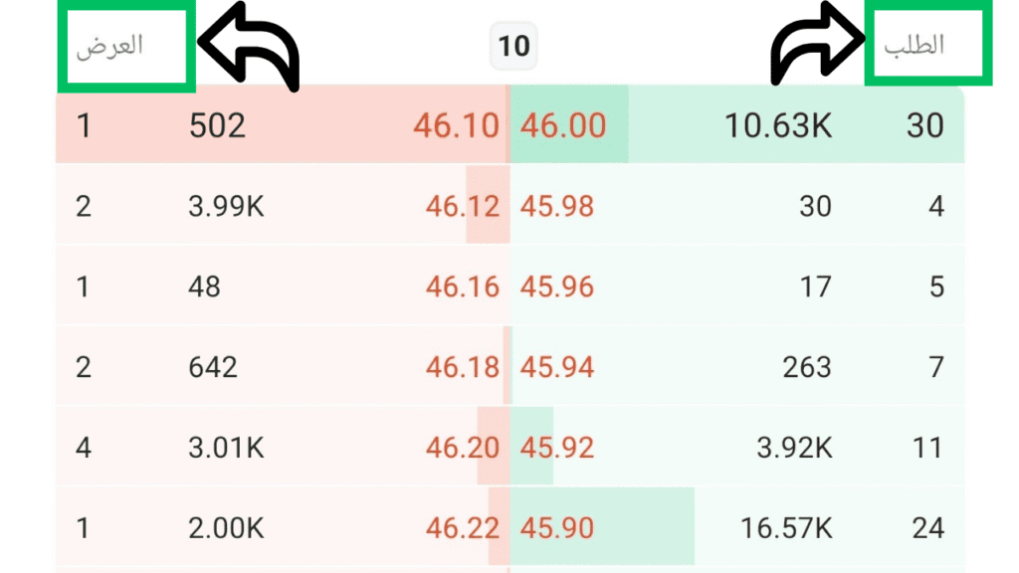Click ask quantity 3.99K
This screenshot has height=573, width=1019.
click(x=226, y=207)
